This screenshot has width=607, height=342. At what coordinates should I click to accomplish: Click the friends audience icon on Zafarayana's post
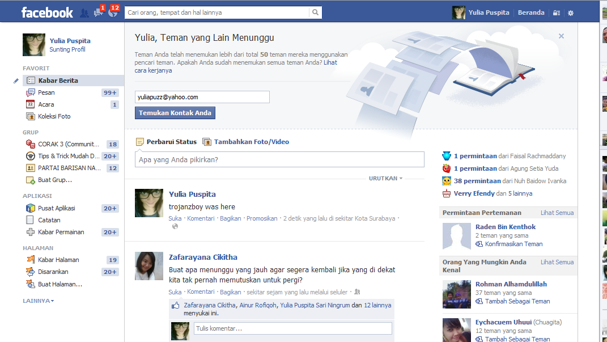click(357, 292)
